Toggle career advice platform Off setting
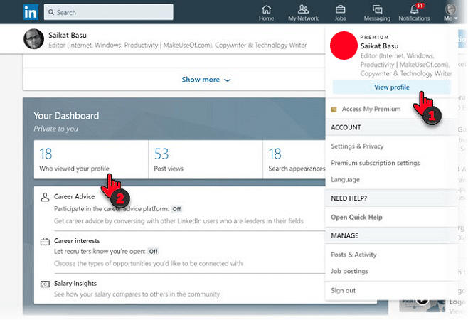The image size is (468, 320). [176, 209]
